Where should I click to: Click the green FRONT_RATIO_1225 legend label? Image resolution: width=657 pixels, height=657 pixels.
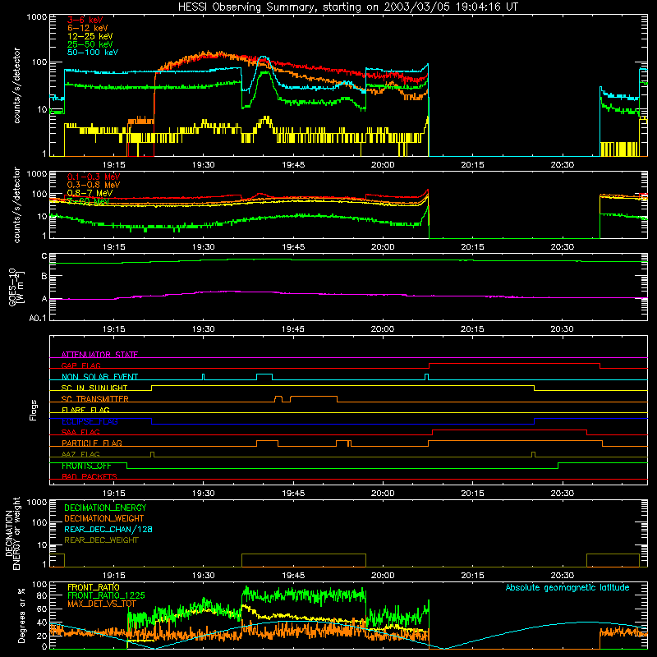tap(106, 595)
